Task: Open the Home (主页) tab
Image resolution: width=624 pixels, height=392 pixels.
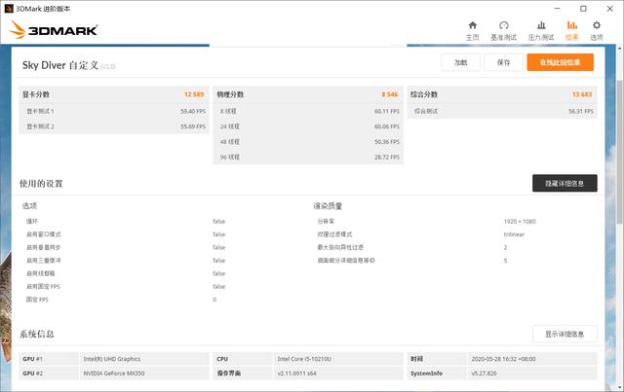Action: pyautogui.click(x=472, y=31)
